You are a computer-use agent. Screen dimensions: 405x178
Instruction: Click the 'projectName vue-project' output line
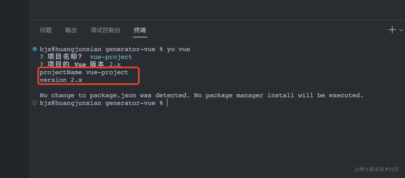[x=84, y=72]
